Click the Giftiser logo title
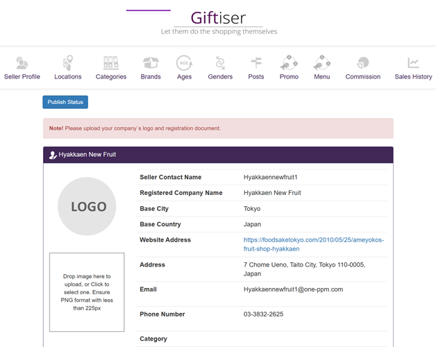Viewport: 436px width, 347px height. coord(218,18)
